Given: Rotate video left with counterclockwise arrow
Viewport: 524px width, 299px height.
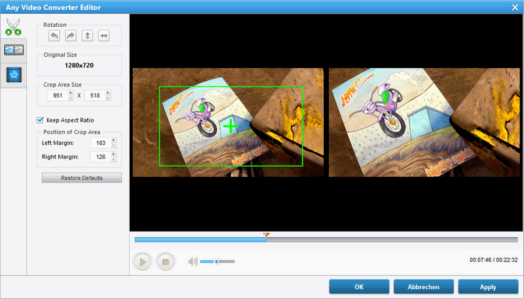Looking at the screenshot, I should [54, 36].
